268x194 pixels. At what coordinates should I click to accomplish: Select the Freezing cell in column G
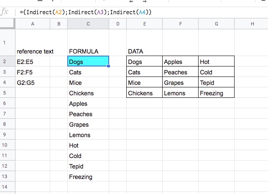pos(217,93)
